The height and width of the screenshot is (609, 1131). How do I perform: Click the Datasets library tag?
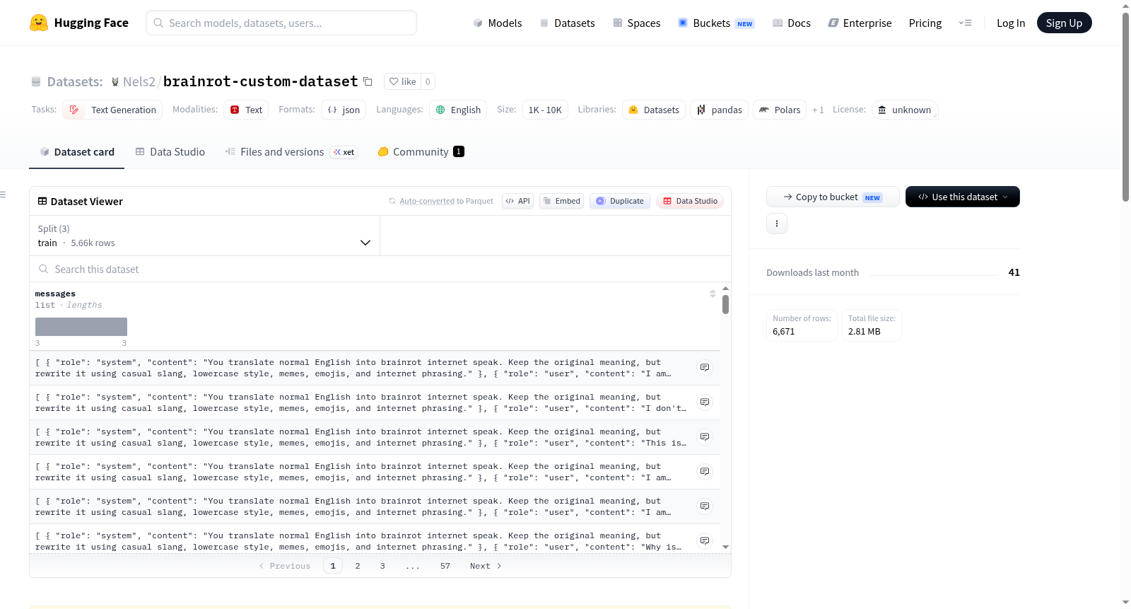point(654,110)
